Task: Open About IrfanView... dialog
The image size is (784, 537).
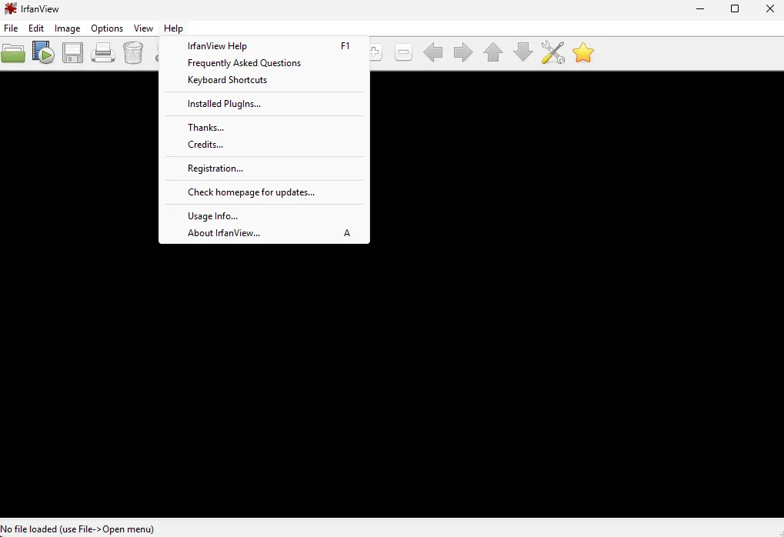Action: [224, 233]
